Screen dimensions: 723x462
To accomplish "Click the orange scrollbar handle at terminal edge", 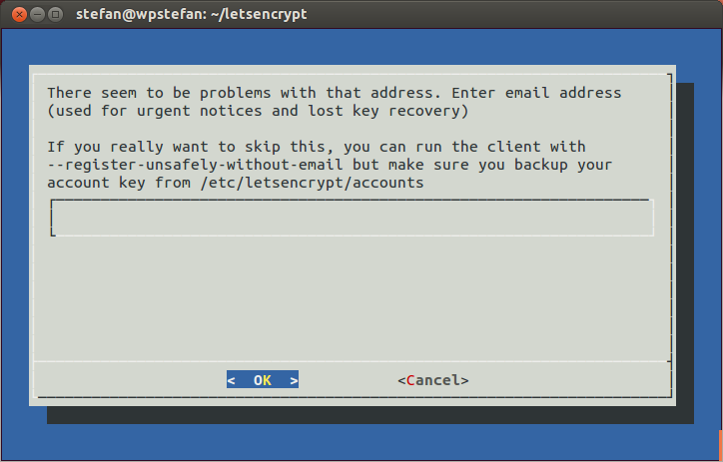I will pyautogui.click(x=720, y=444).
